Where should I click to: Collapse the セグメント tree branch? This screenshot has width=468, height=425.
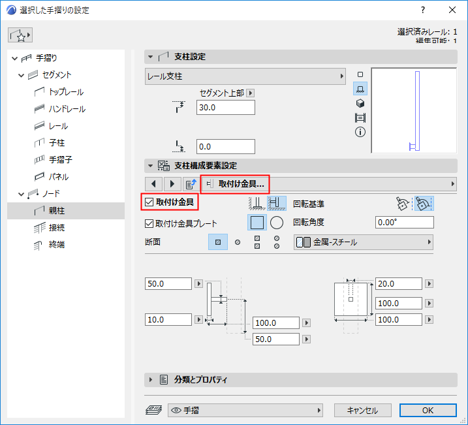pyautogui.click(x=21, y=75)
